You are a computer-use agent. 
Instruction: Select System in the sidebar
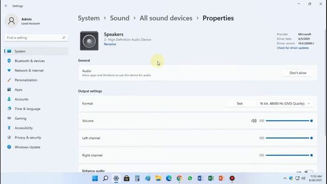pos(36,51)
